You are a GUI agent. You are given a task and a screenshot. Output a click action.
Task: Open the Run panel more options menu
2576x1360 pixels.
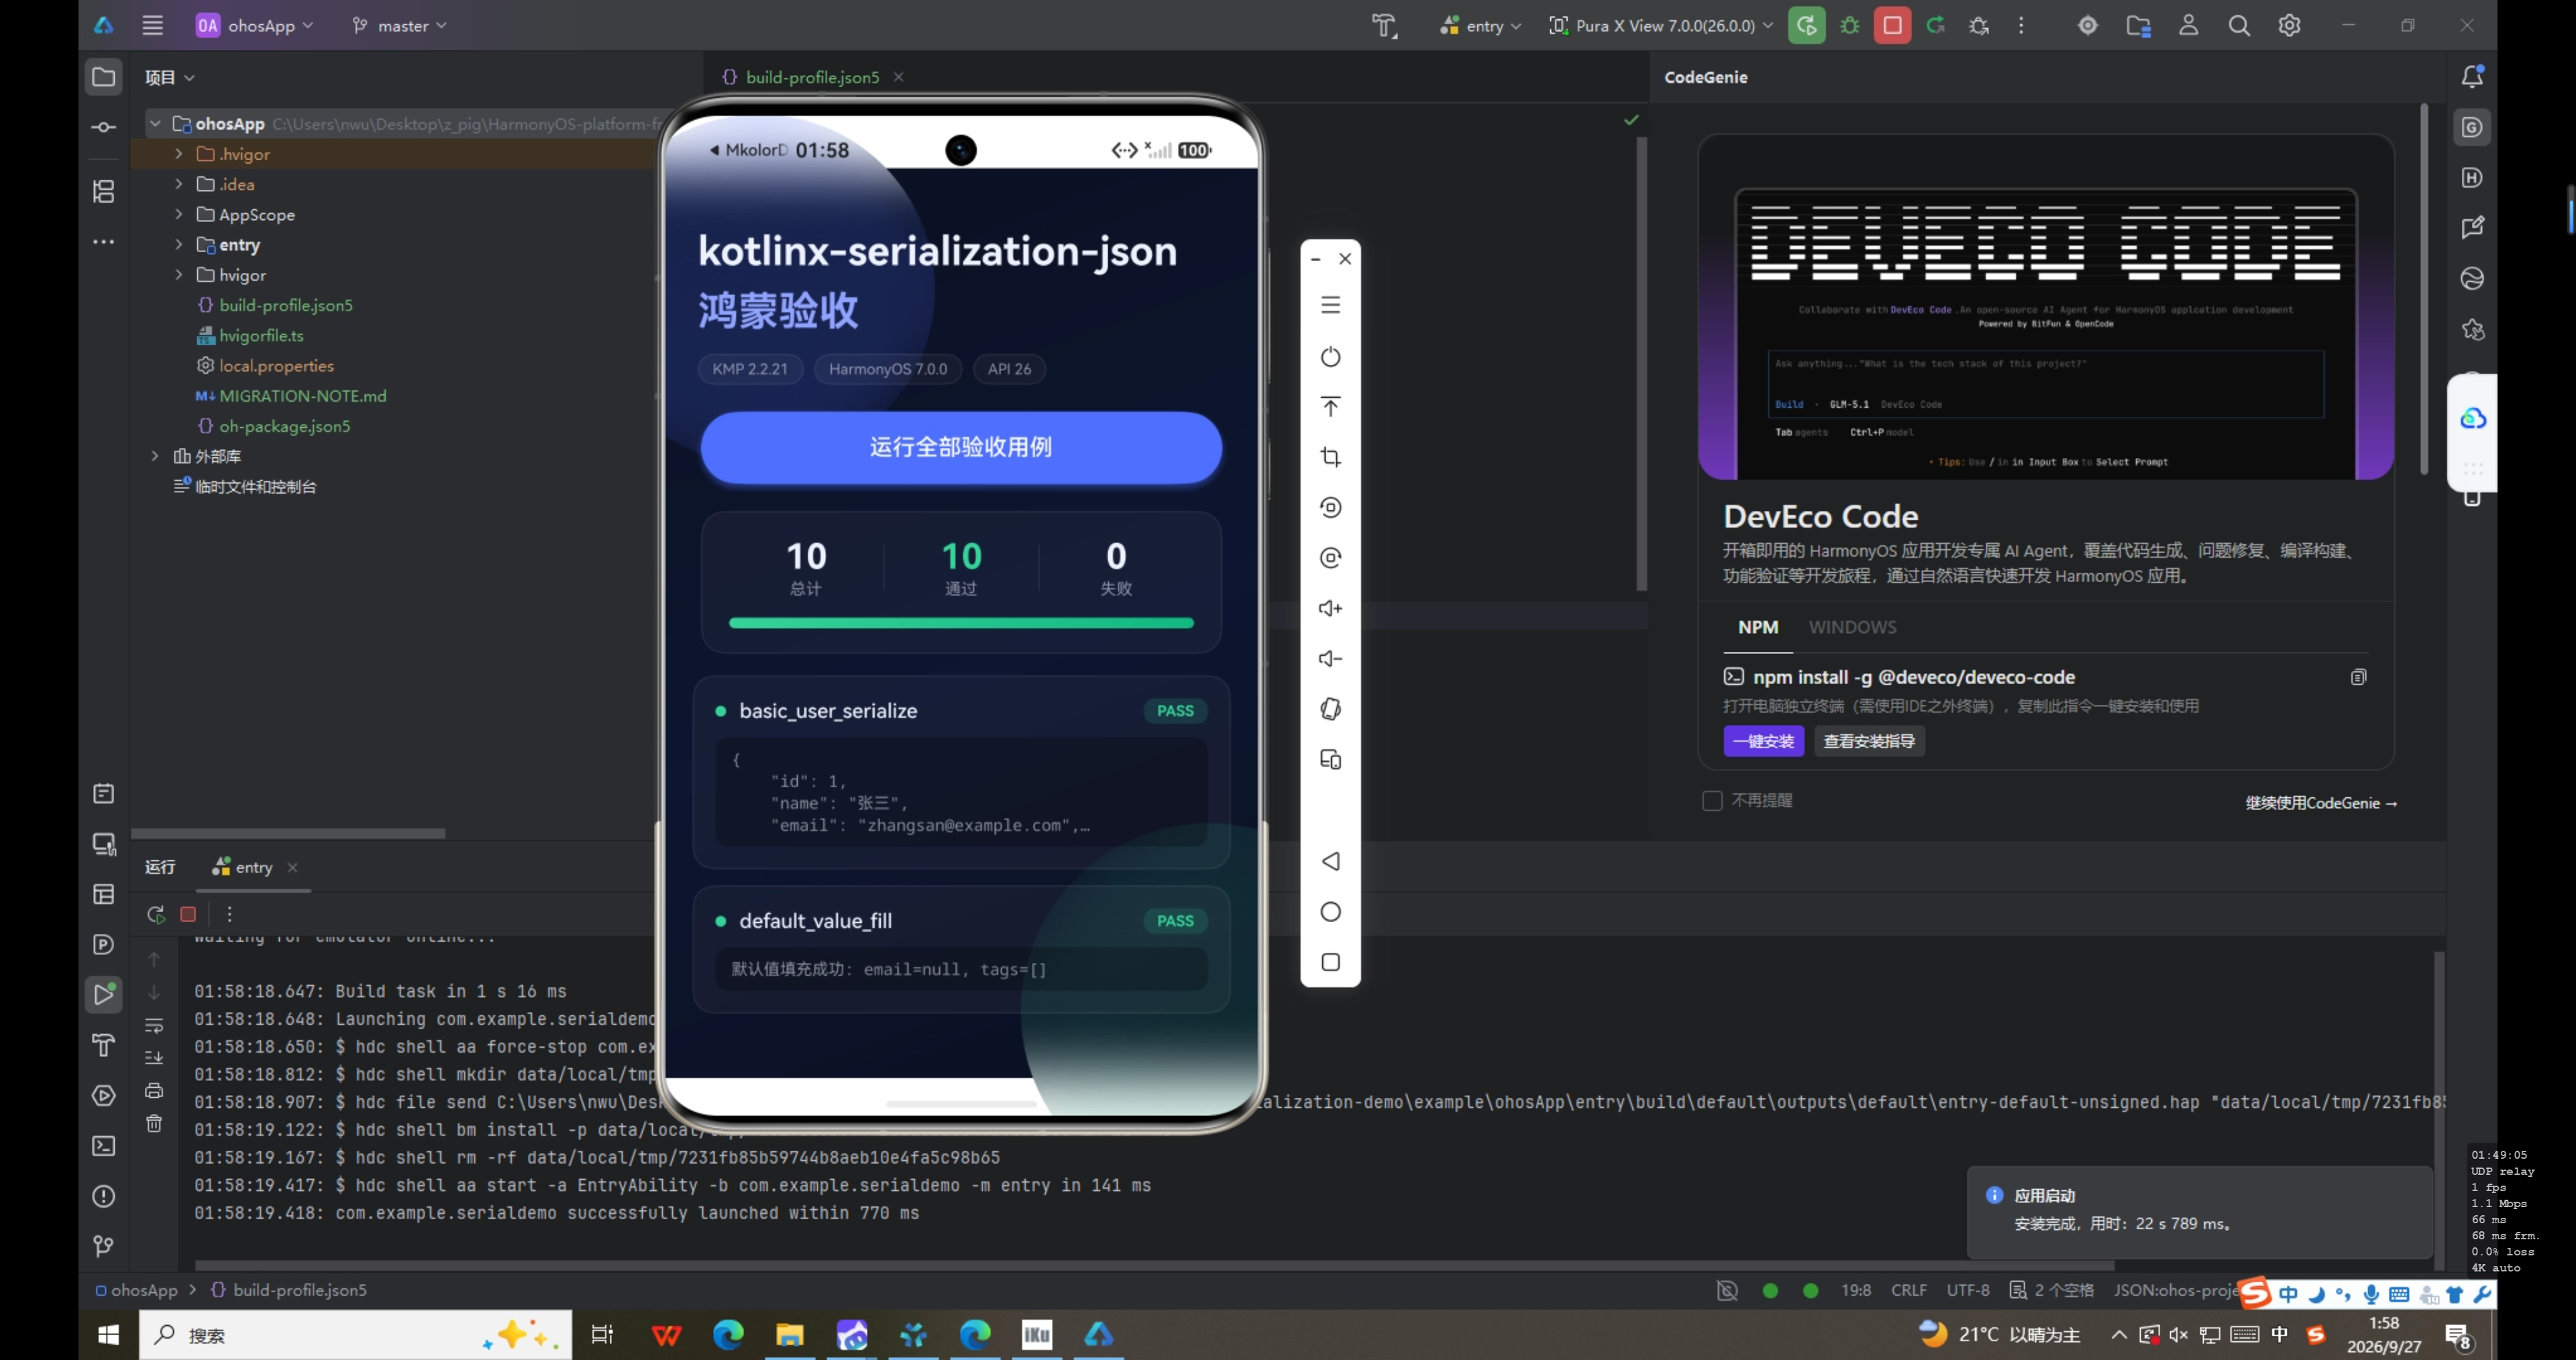point(229,914)
